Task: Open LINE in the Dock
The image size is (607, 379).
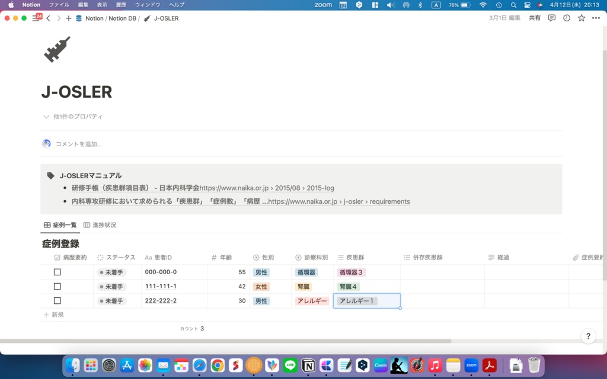Action: click(290, 365)
